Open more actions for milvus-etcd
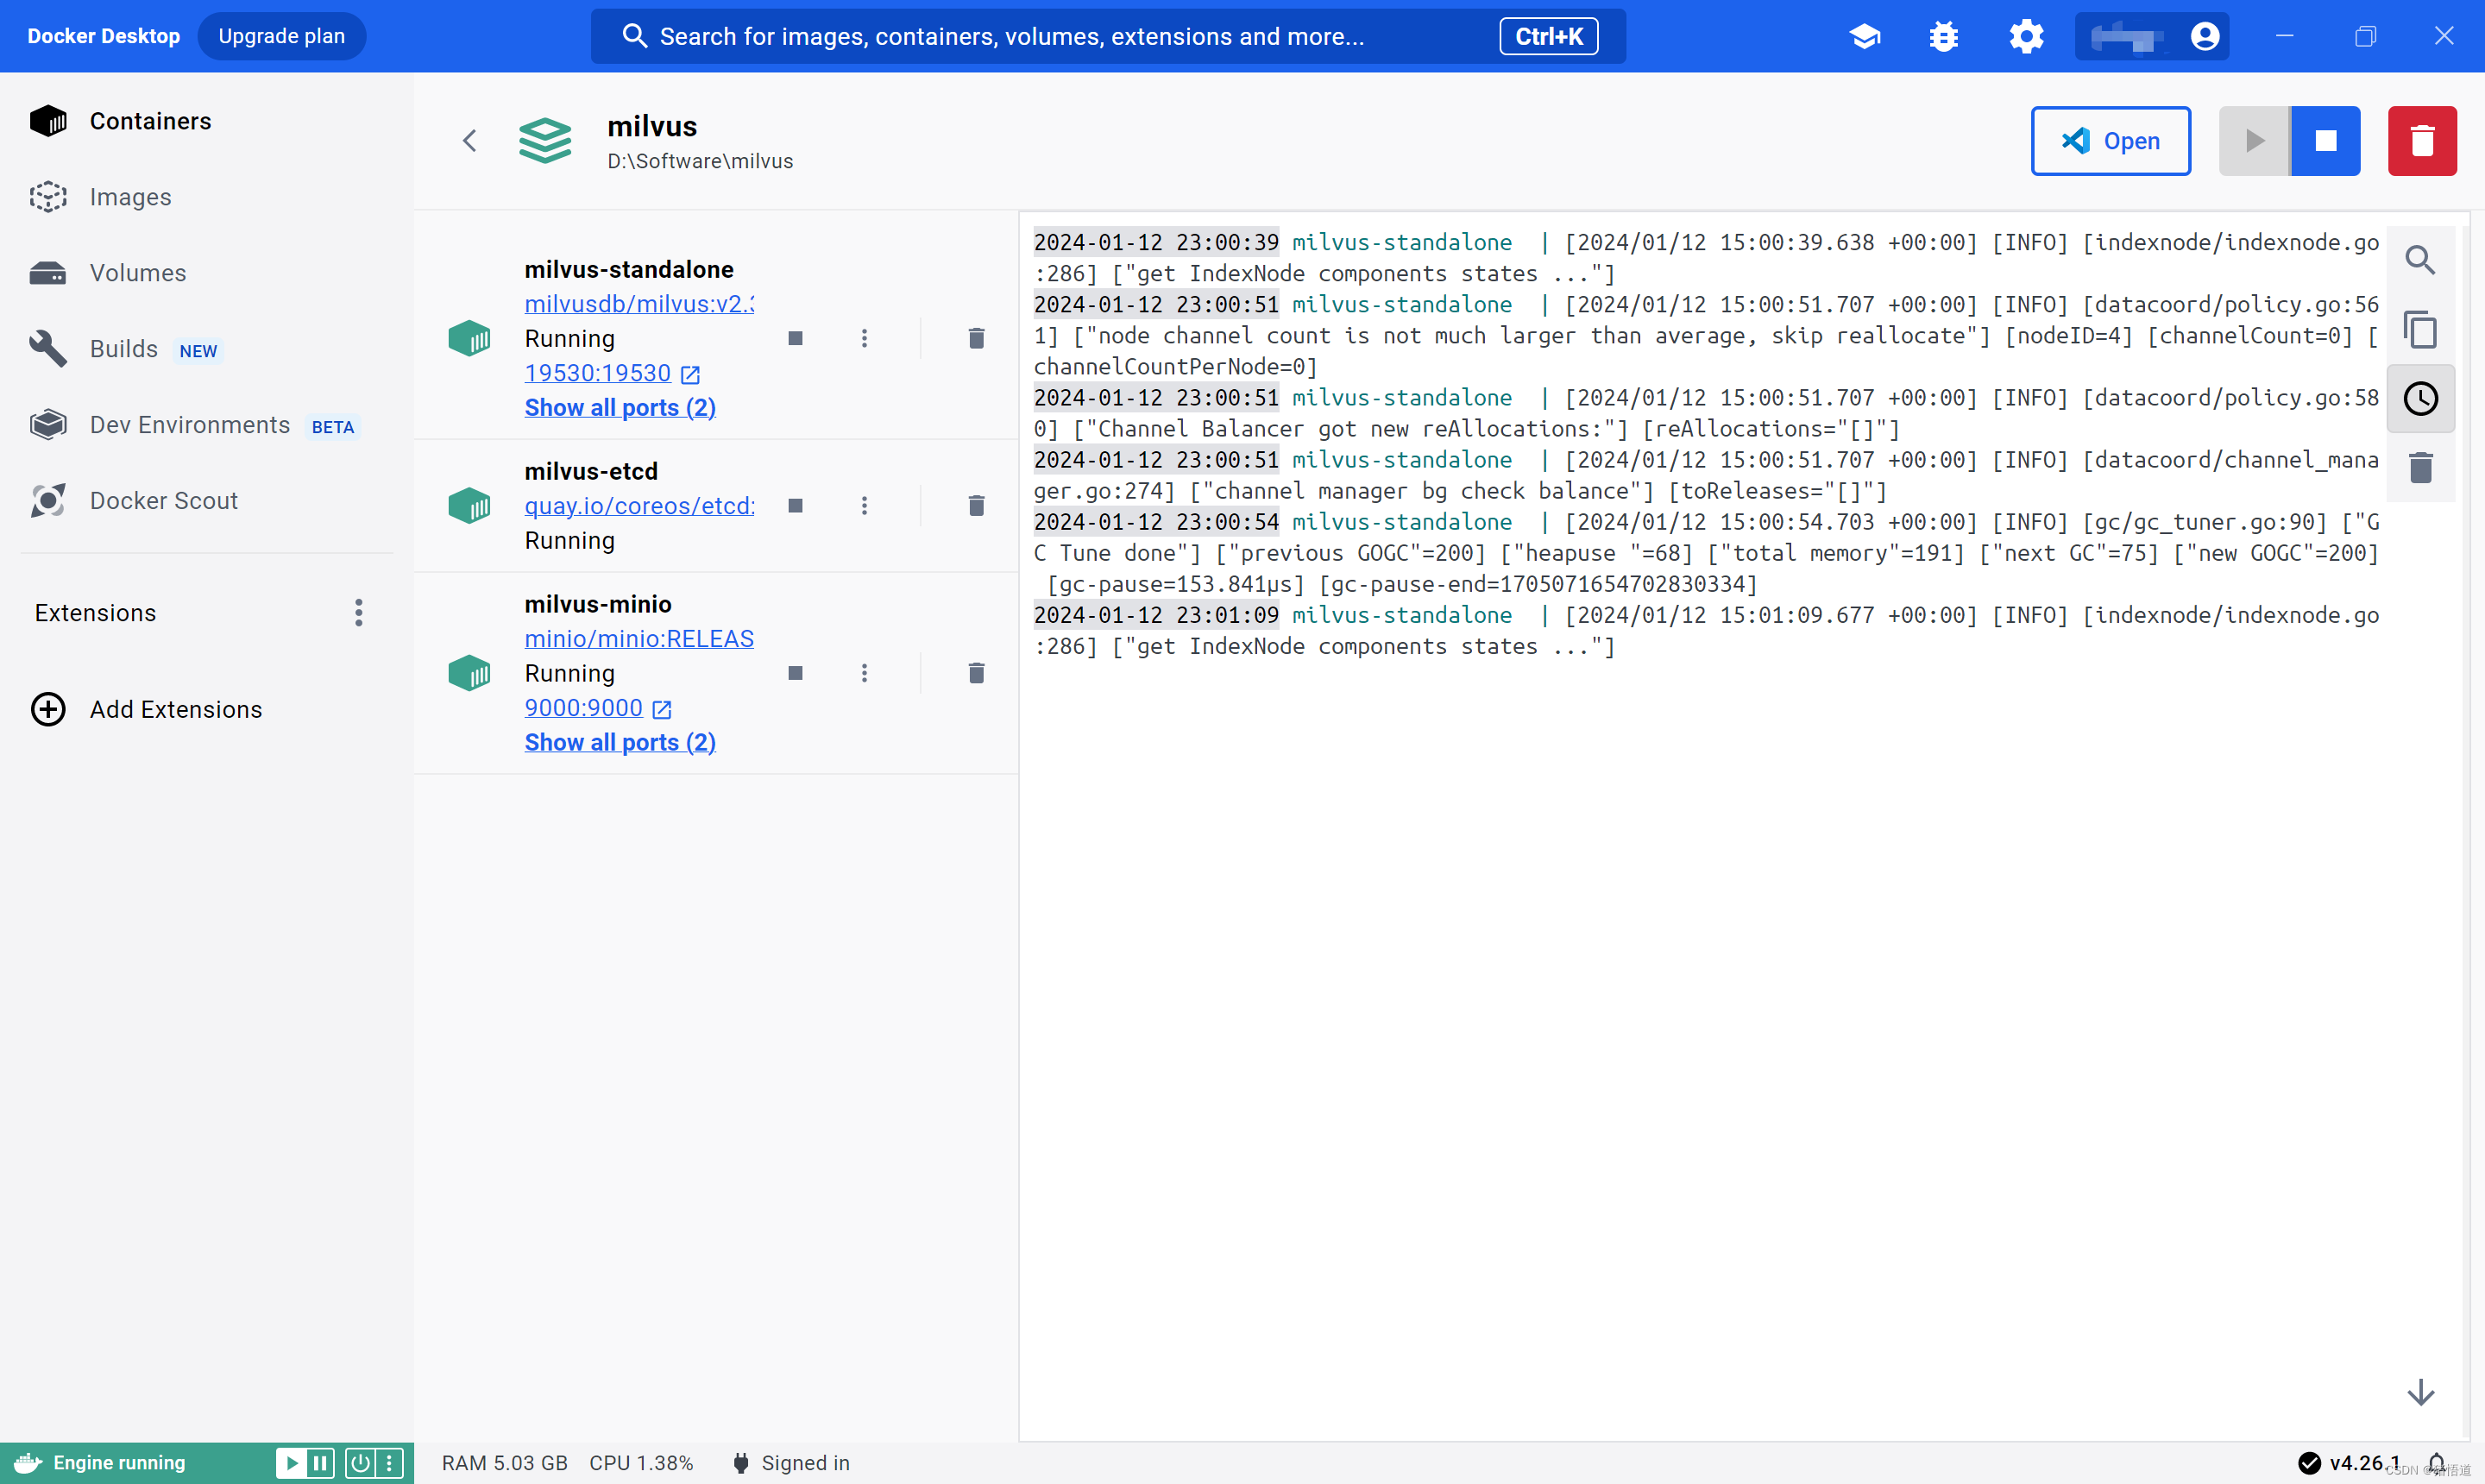The height and width of the screenshot is (1484, 2485). 864,506
